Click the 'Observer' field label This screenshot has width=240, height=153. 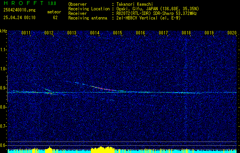[x=77, y=4]
